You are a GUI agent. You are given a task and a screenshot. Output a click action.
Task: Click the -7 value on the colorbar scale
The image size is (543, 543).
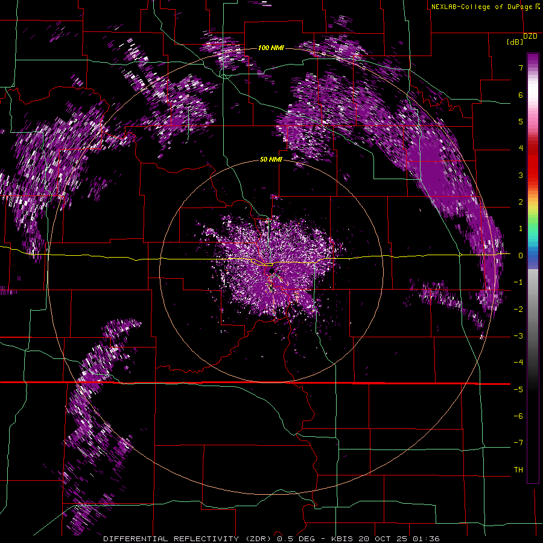pyautogui.click(x=518, y=443)
